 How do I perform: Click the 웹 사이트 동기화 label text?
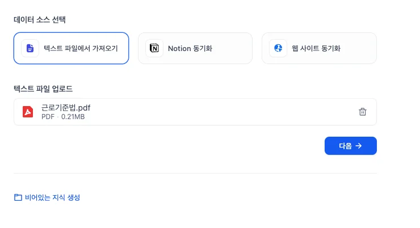pyautogui.click(x=320, y=48)
